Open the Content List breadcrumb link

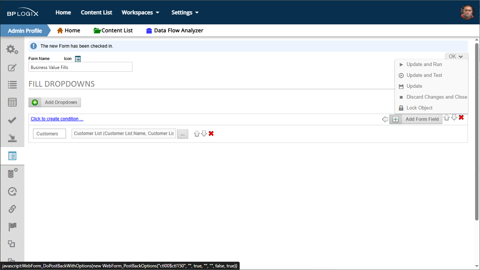[113, 31]
